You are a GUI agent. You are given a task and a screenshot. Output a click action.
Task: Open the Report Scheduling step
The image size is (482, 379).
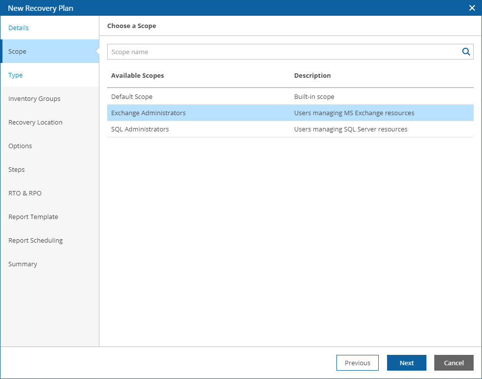click(x=36, y=240)
